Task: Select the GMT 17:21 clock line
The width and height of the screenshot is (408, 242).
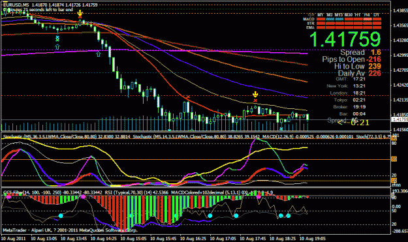Action: pos(351,79)
